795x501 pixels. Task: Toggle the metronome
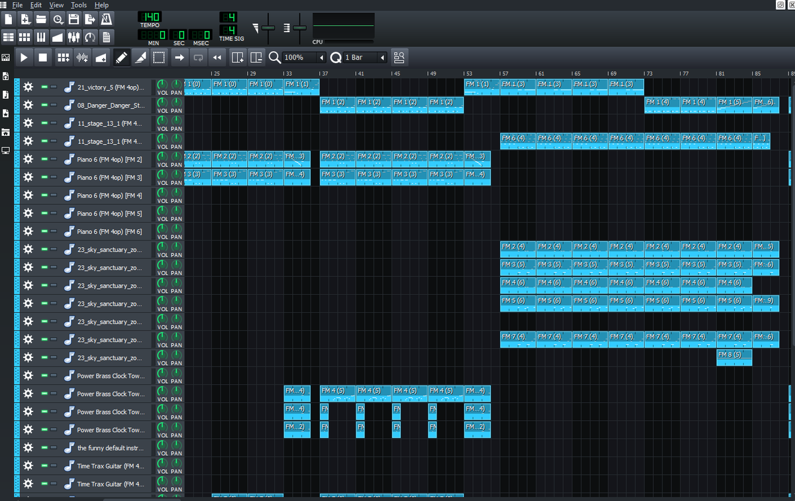pos(106,19)
